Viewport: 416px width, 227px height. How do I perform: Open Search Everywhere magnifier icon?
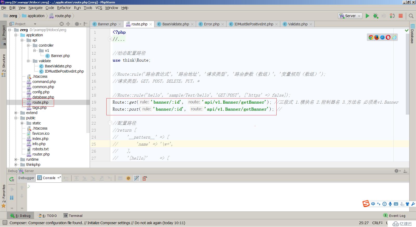pos(411,16)
